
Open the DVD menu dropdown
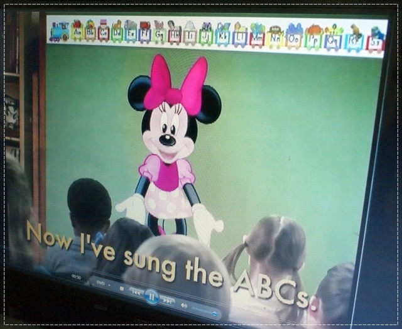(104, 284)
